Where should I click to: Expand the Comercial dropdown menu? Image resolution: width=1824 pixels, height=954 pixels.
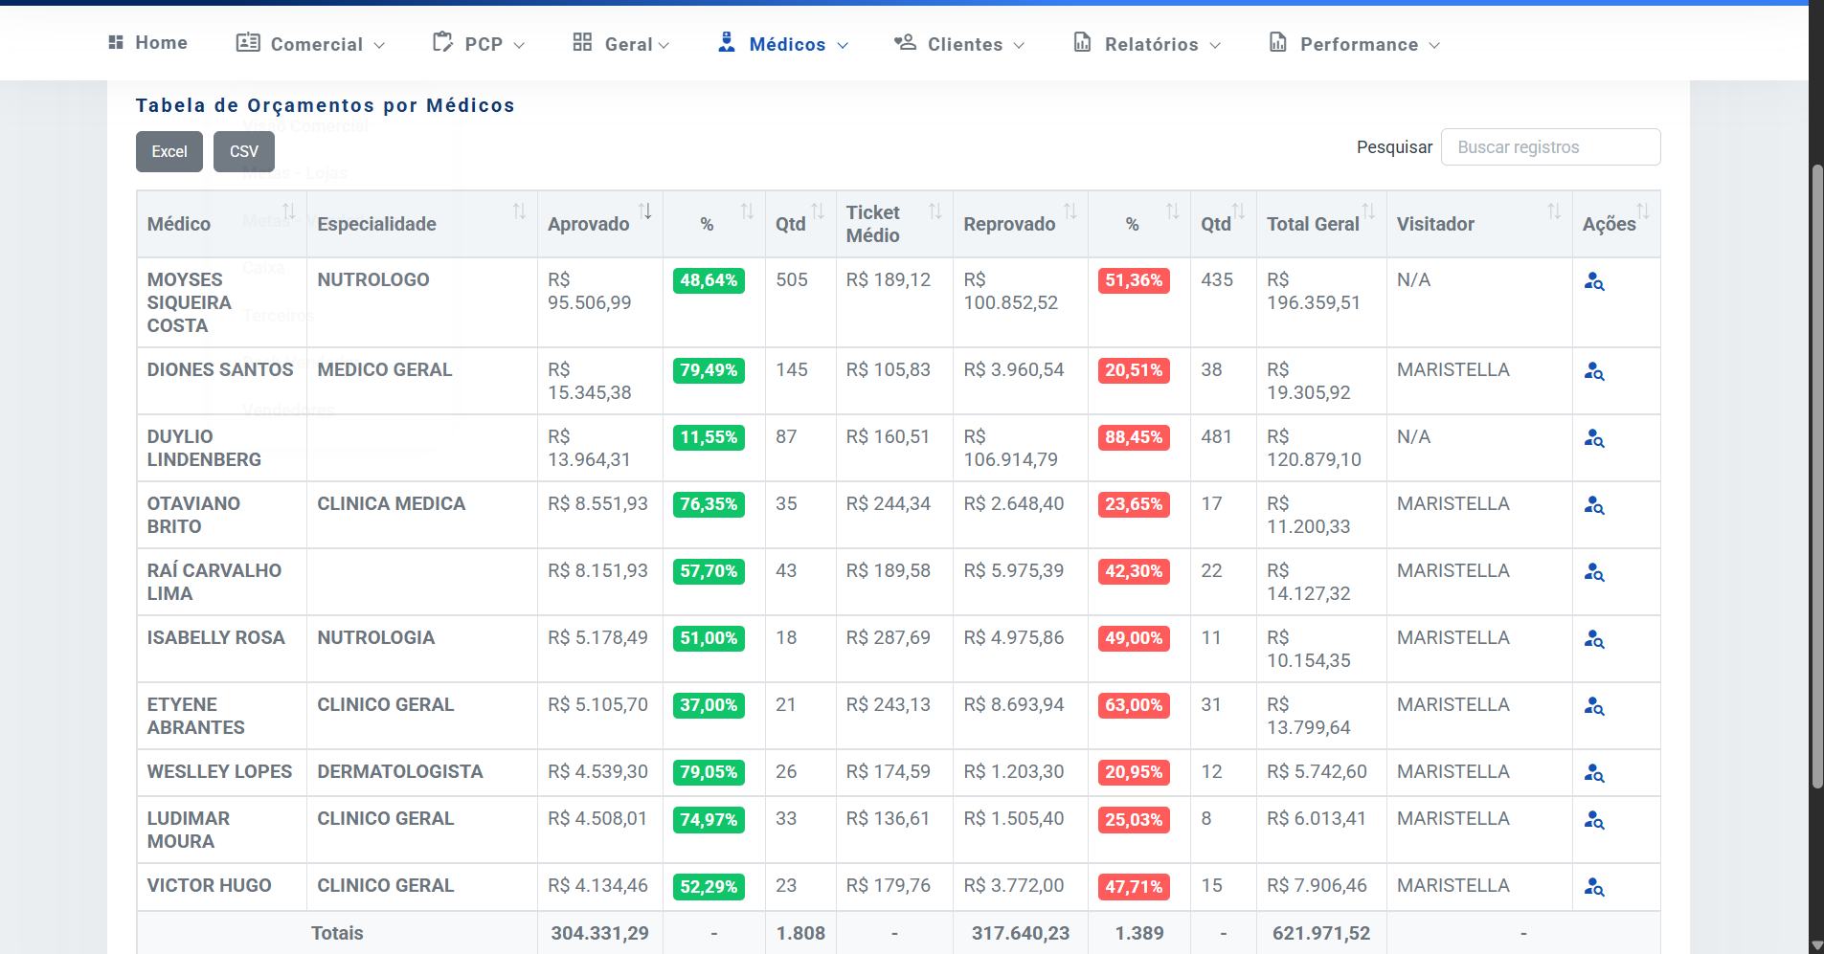tap(311, 44)
